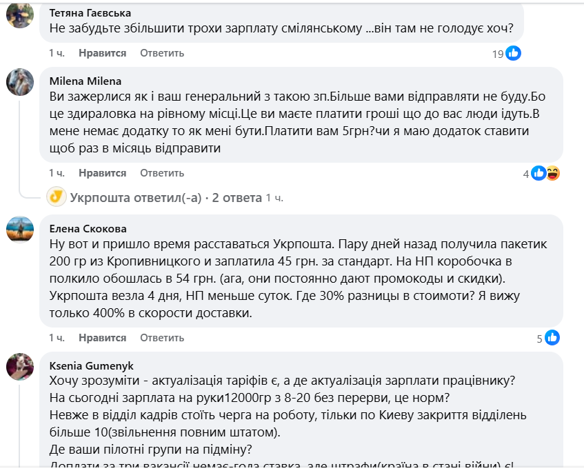The height and width of the screenshot is (473, 584).
Task: Click Ksenia Gumenyk's profile avatar
Action: click(21, 365)
